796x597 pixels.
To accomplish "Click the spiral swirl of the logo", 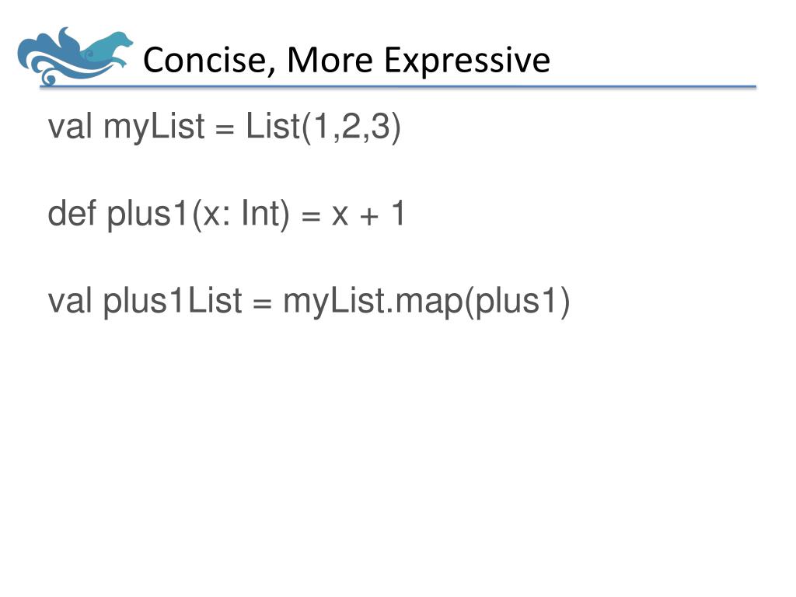I will pos(49,79).
